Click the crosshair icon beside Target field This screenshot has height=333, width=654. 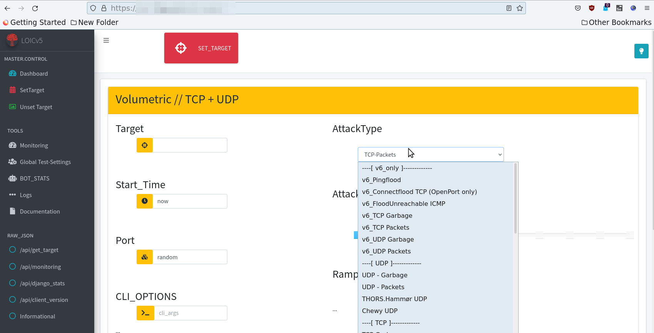[x=145, y=145]
